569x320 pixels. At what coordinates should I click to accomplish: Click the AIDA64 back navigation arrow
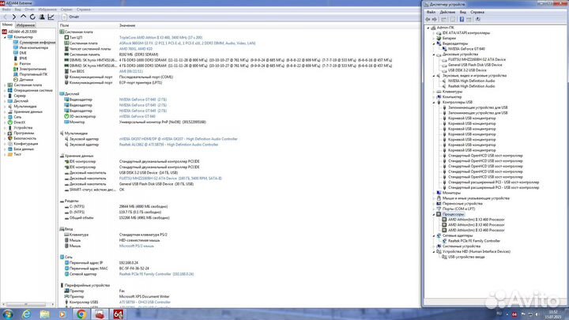[x=5, y=17]
